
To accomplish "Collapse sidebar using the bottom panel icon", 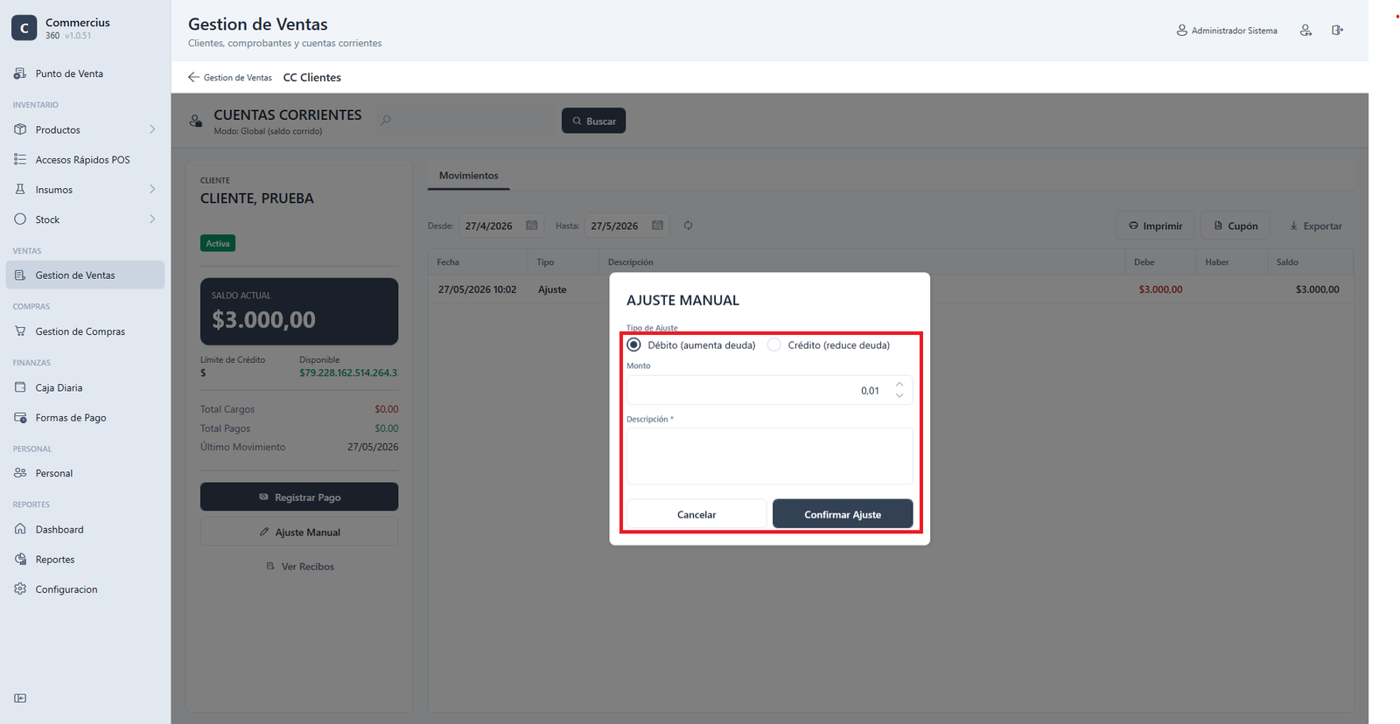I will (20, 699).
